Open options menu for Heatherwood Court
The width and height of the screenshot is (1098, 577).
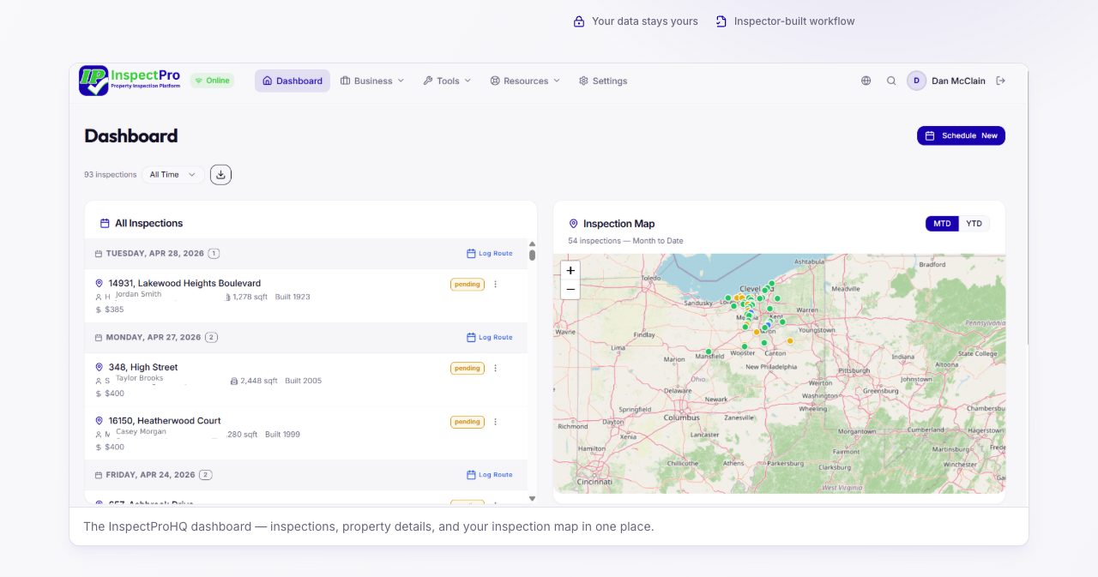495,422
